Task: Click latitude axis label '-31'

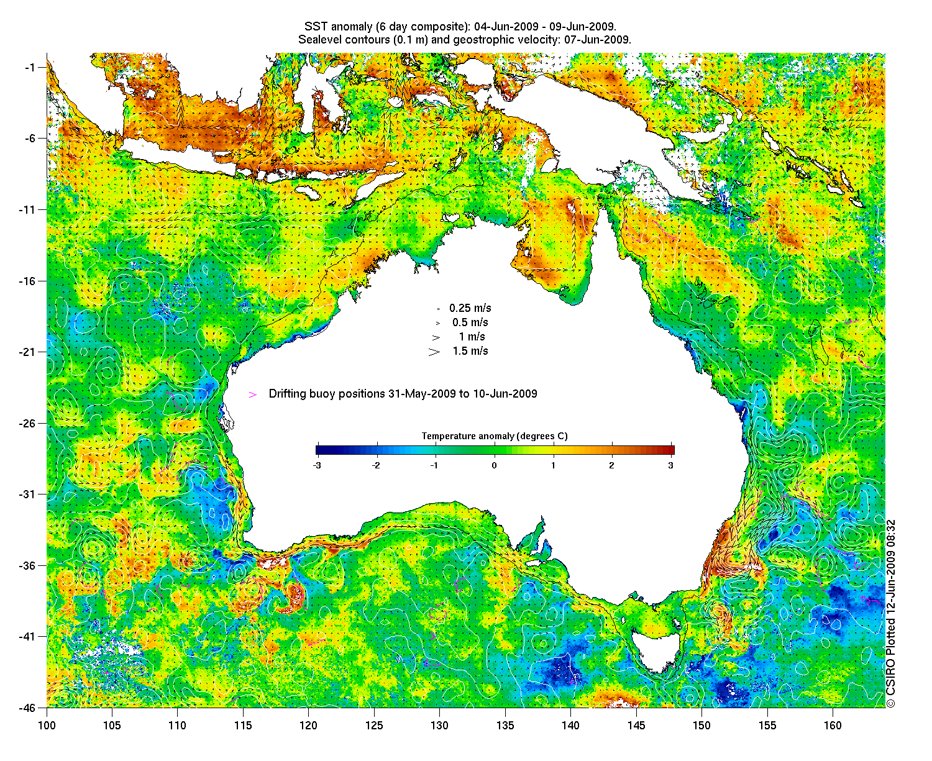Action: (x=27, y=494)
